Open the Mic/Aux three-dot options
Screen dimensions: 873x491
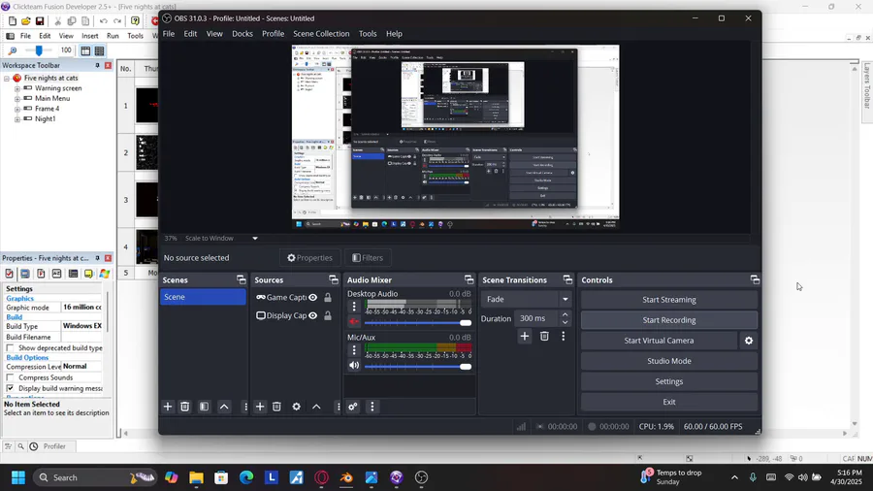pos(354,349)
